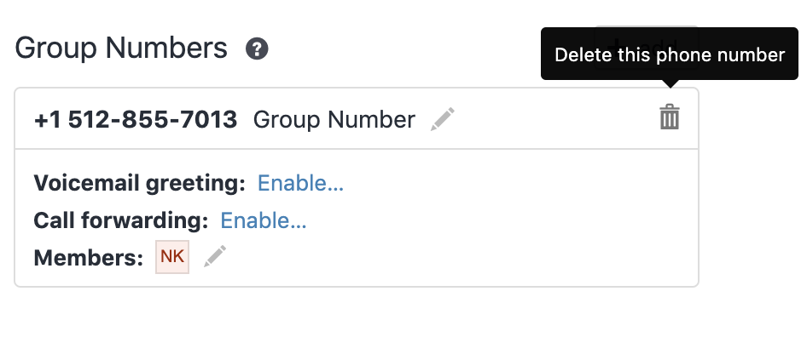Click the Members label
807x337 pixels.
pyautogui.click(x=89, y=258)
